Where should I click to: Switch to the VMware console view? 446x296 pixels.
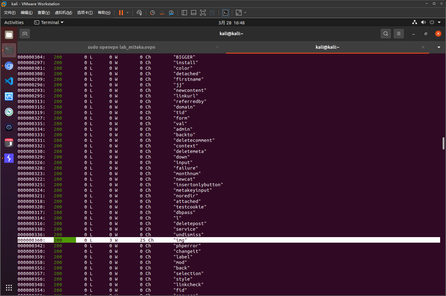(x=225, y=13)
